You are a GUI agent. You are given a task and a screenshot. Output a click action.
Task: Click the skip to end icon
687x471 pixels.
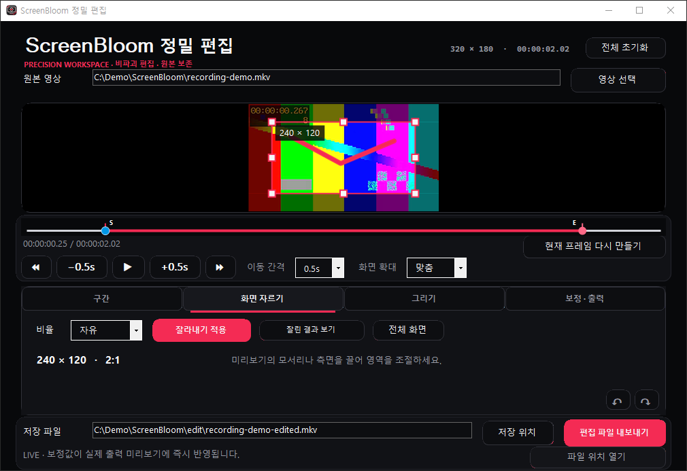tap(220, 267)
